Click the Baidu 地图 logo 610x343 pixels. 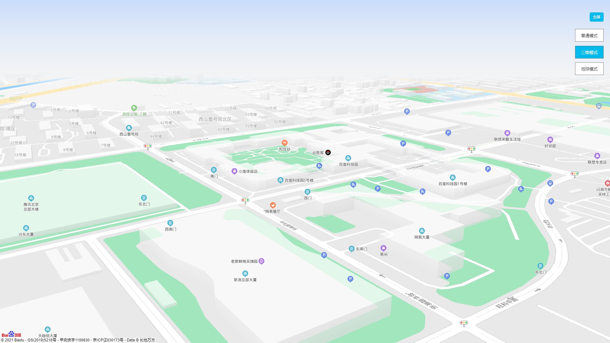[x=11, y=334]
